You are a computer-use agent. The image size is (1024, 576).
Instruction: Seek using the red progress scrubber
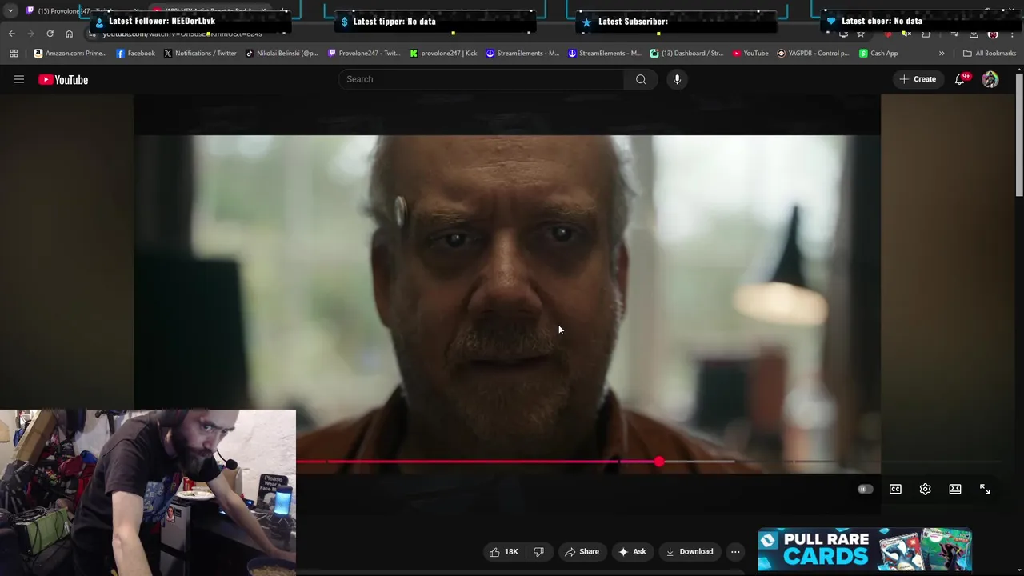(658, 462)
